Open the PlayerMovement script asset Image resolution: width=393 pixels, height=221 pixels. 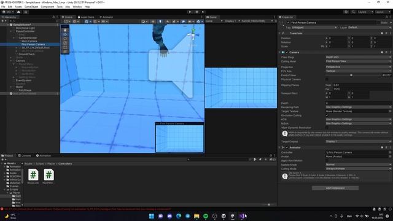coord(49,176)
